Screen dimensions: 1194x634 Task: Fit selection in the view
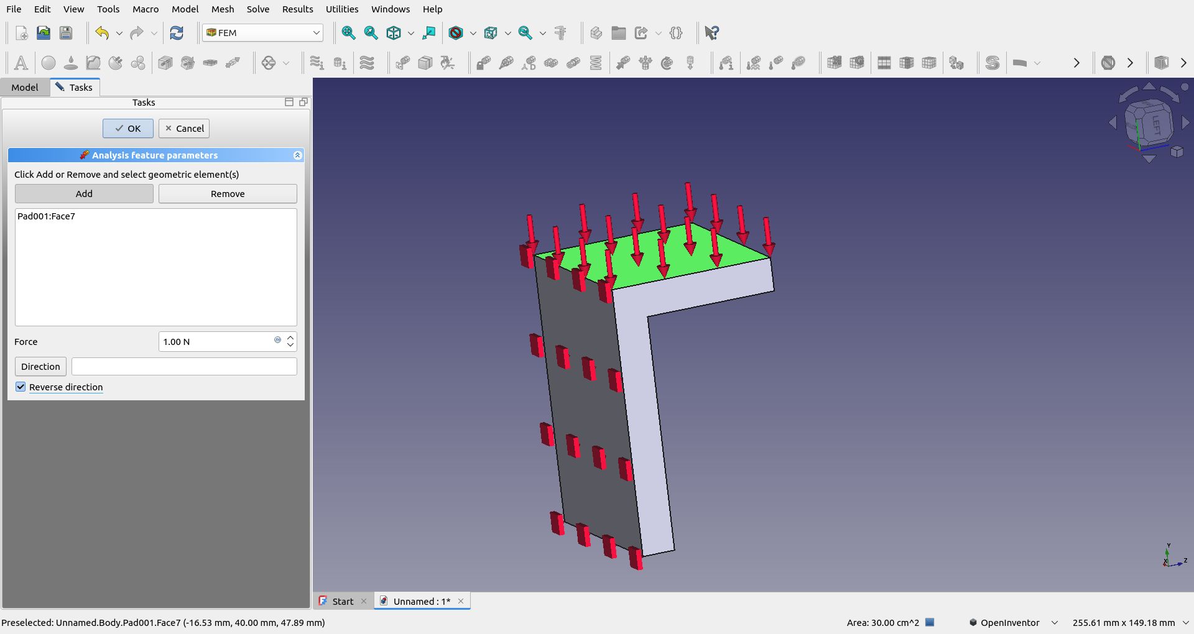coord(371,33)
